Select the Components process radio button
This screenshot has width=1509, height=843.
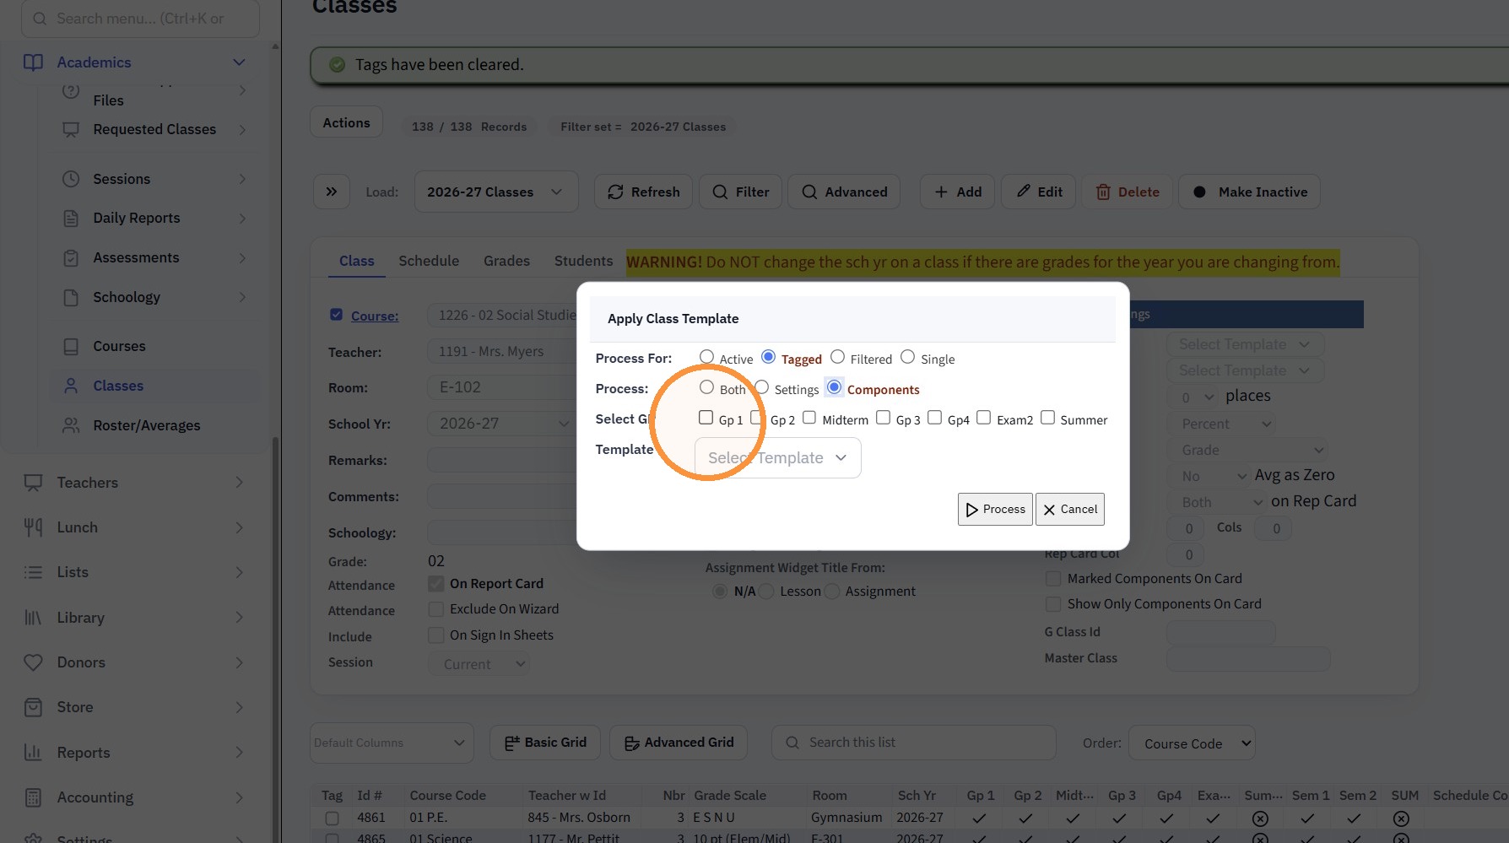click(x=835, y=387)
